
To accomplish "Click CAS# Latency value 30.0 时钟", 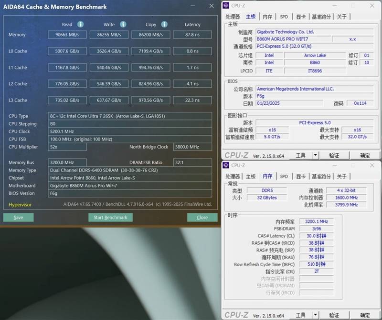I will pyautogui.click(x=317, y=236).
